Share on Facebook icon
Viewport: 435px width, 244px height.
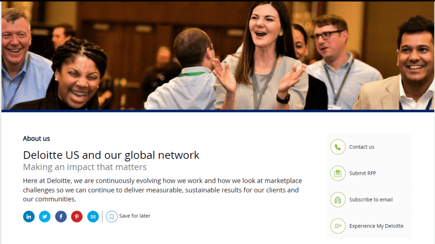(x=61, y=216)
